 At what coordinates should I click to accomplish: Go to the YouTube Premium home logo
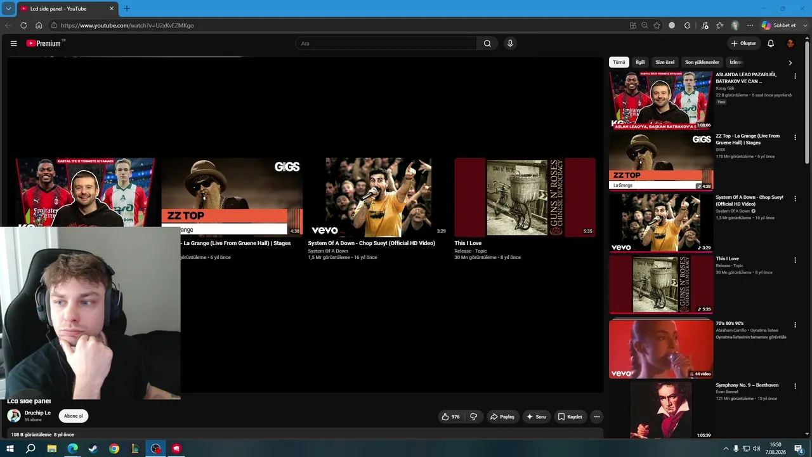coord(45,43)
